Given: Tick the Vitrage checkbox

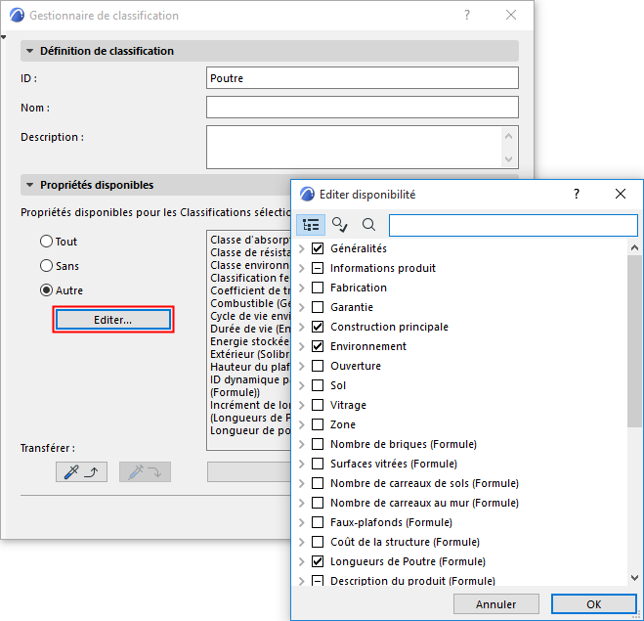Looking at the screenshot, I should [318, 405].
